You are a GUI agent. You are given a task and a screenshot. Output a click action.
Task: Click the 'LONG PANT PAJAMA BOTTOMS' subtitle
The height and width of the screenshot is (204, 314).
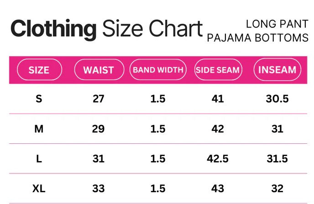(258, 31)
